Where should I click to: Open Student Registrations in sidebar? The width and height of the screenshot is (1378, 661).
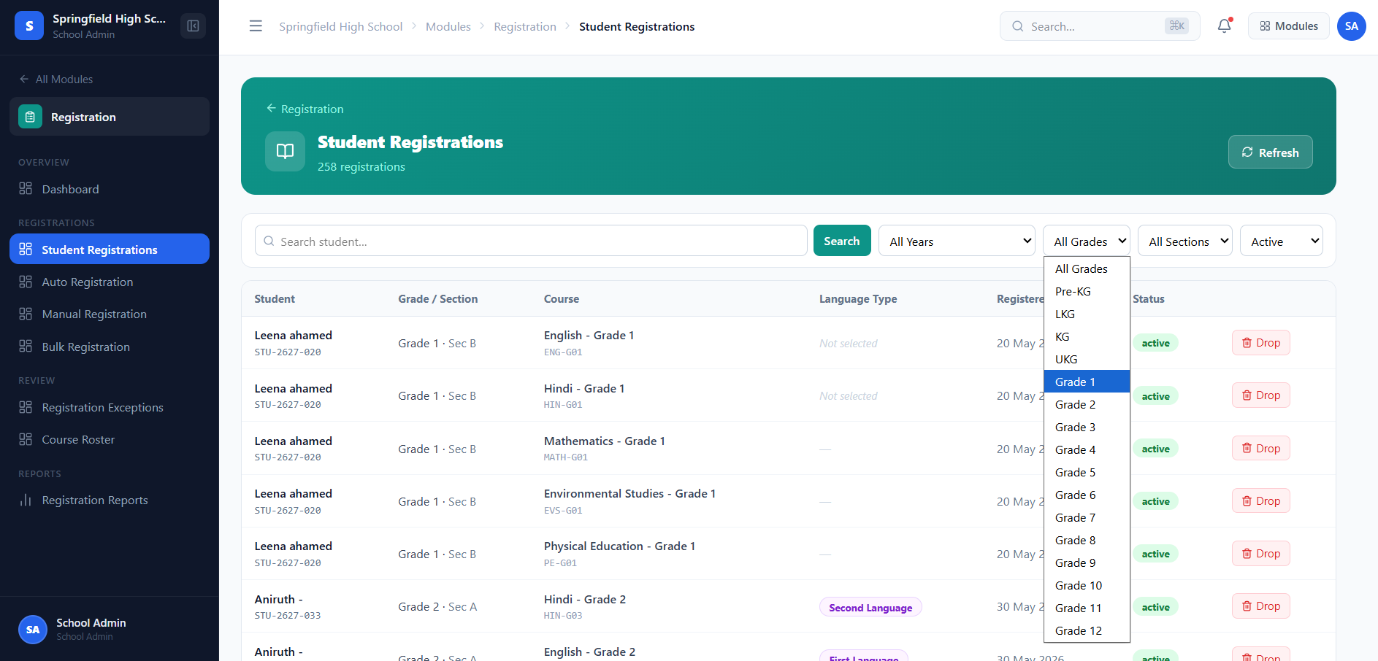110,249
